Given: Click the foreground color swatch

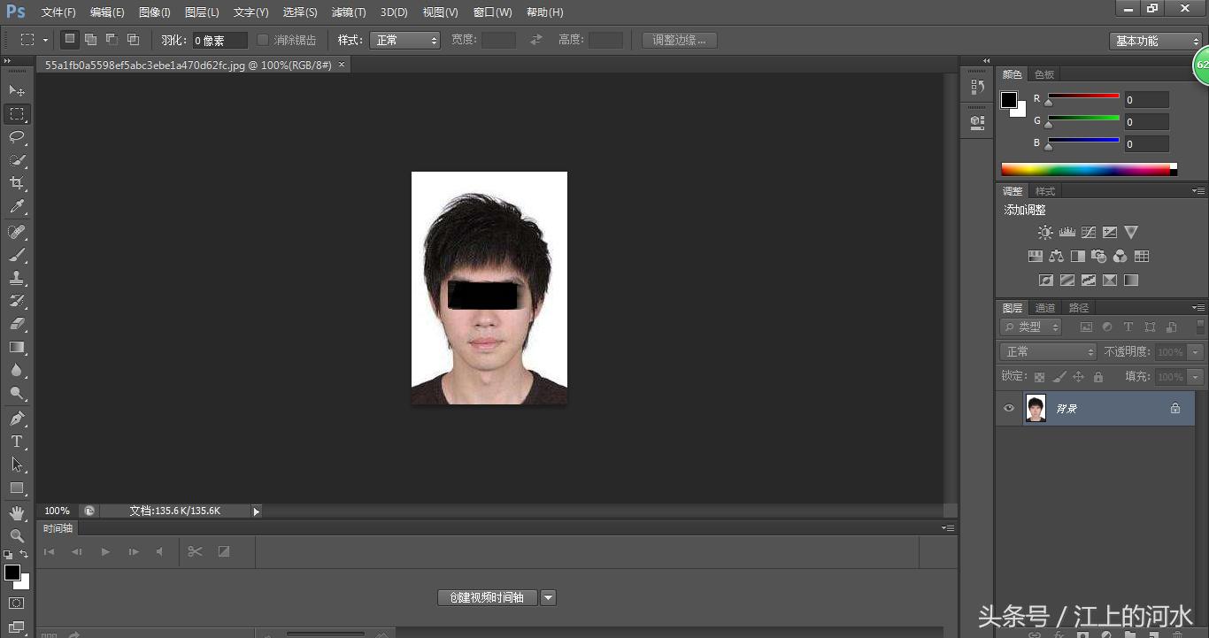Looking at the screenshot, I should 13,572.
